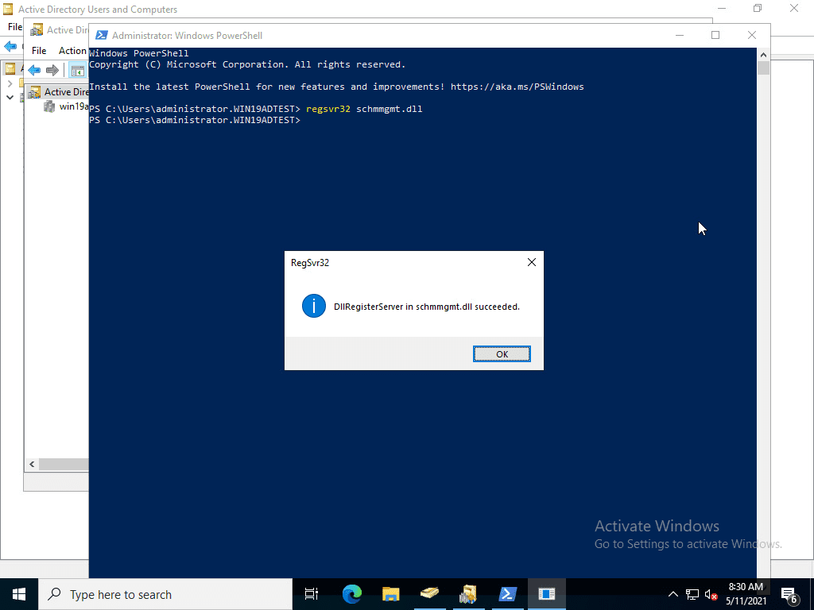The image size is (814, 610).
Task: Collapse the expanded Active Directory tree node
Action: 10,97
